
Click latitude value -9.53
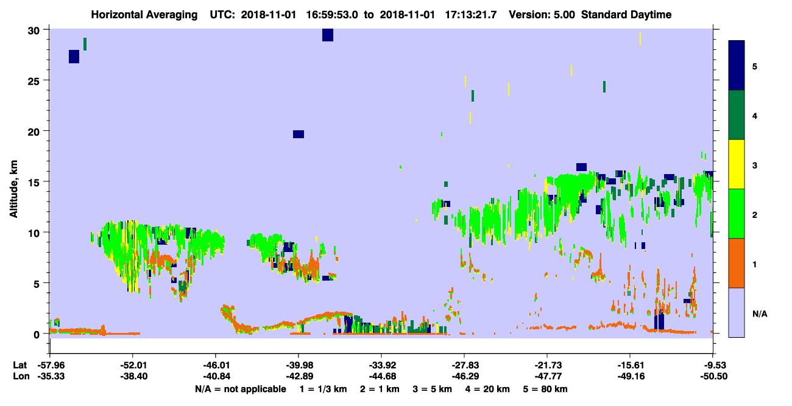tap(713, 365)
